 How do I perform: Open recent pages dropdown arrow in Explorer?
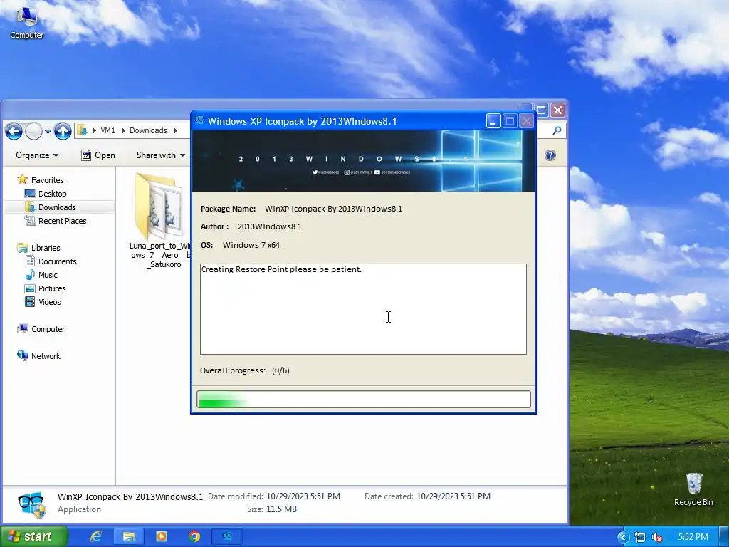click(x=48, y=132)
